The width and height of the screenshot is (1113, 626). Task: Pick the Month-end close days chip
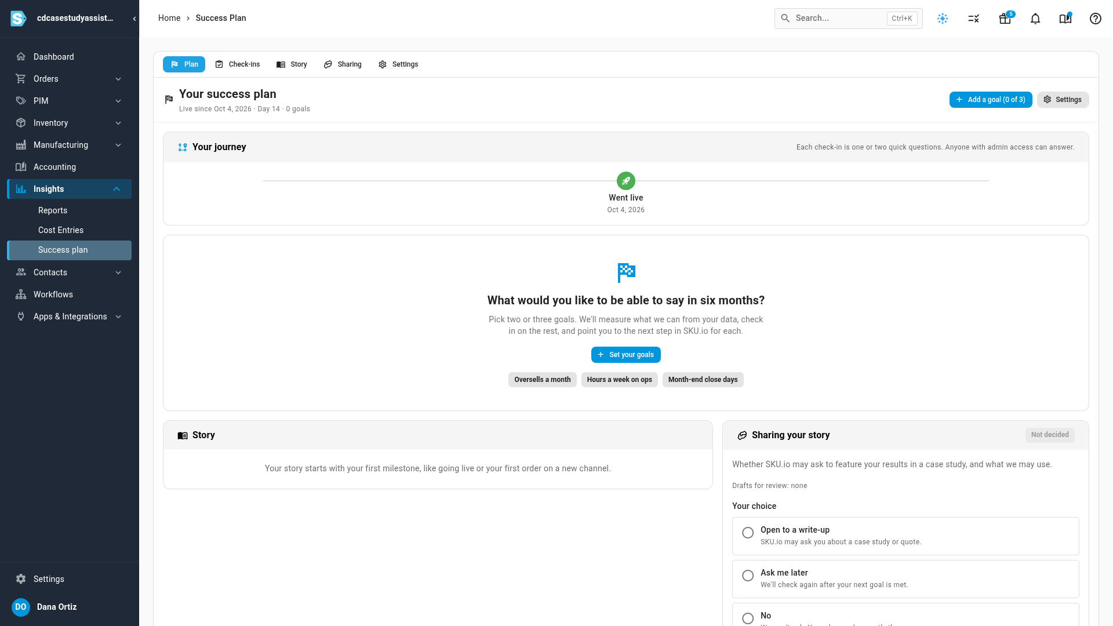pyautogui.click(x=703, y=380)
